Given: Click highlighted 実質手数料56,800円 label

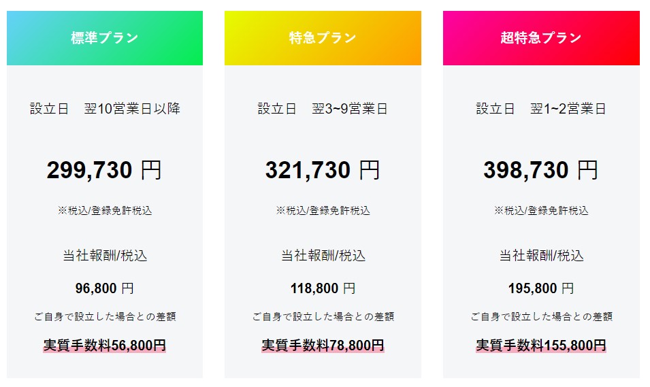Looking at the screenshot, I should coord(104,345).
